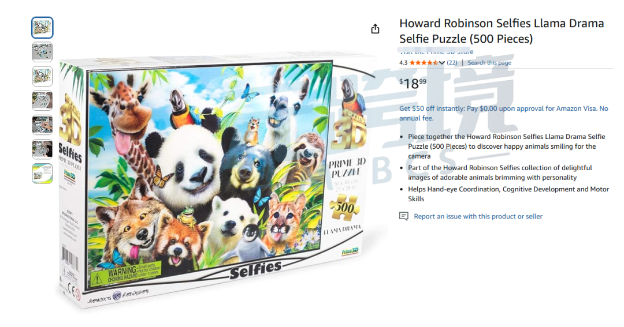Select the third thumbnail of the completed puzzle
This screenshot has width=624, height=327.
pos(42,76)
